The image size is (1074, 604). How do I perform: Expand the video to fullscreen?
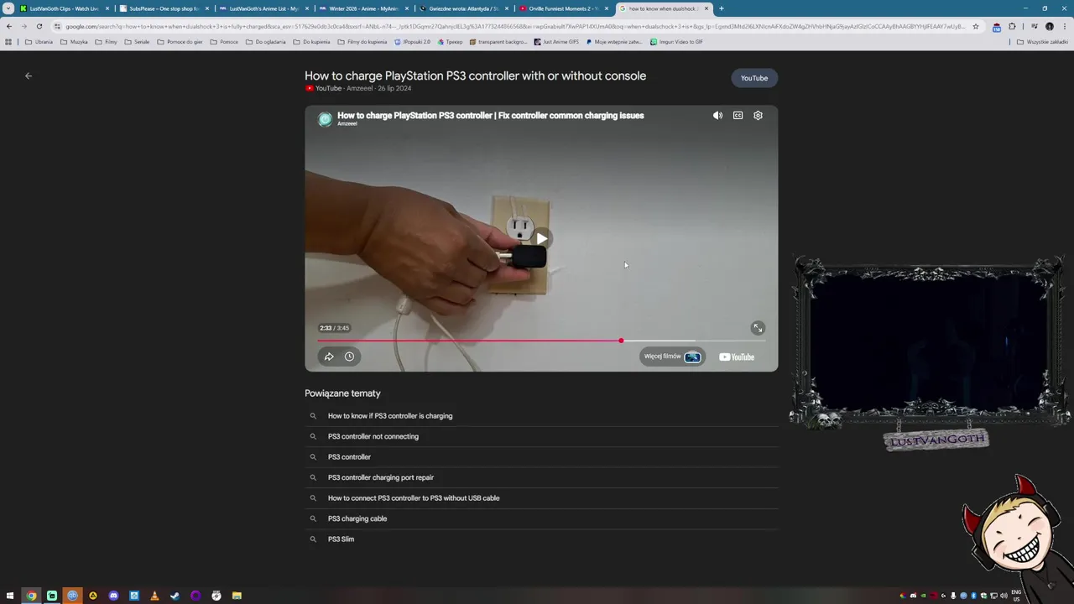758,328
